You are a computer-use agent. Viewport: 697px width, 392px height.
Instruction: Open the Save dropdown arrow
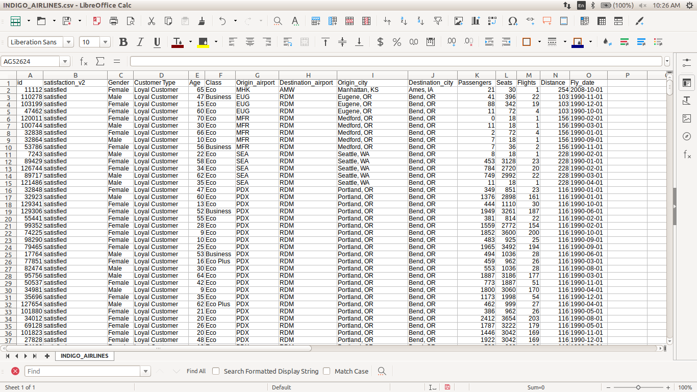point(80,21)
